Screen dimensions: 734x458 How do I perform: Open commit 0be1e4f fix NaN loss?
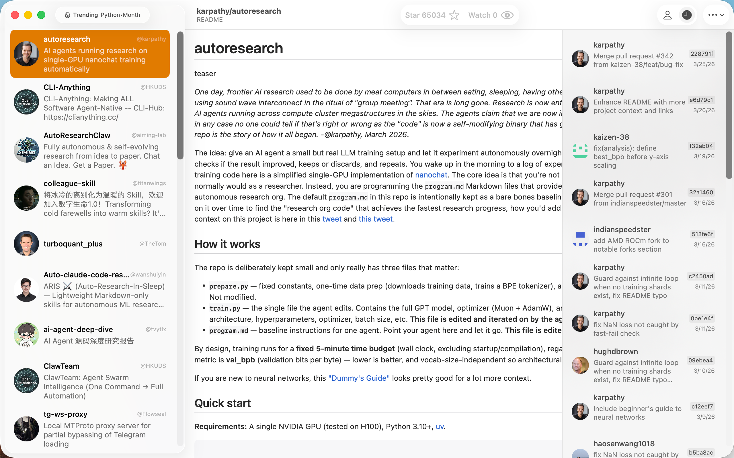643,324
